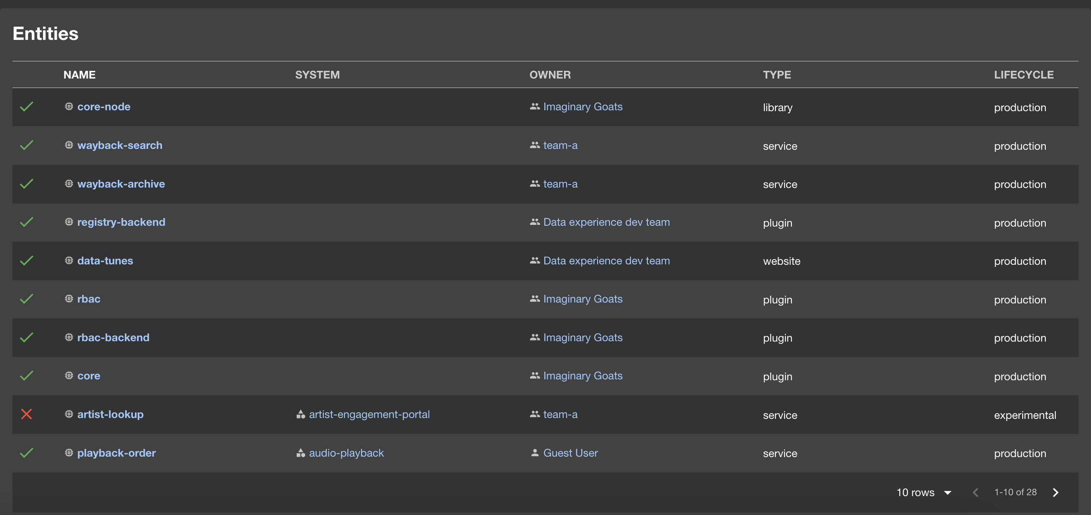Sort by the OWNER column header
The image size is (1091, 515).
pos(550,75)
